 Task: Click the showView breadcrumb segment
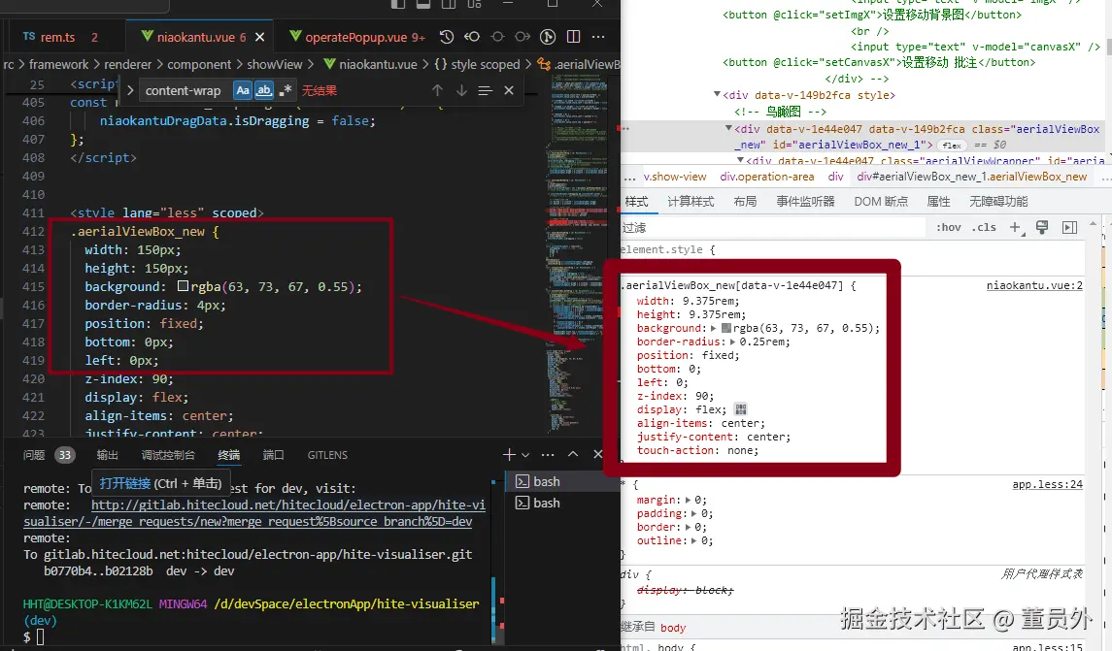click(275, 64)
